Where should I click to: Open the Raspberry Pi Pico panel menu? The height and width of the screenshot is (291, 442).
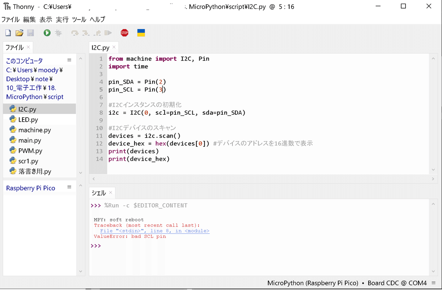pyautogui.click(x=69, y=188)
